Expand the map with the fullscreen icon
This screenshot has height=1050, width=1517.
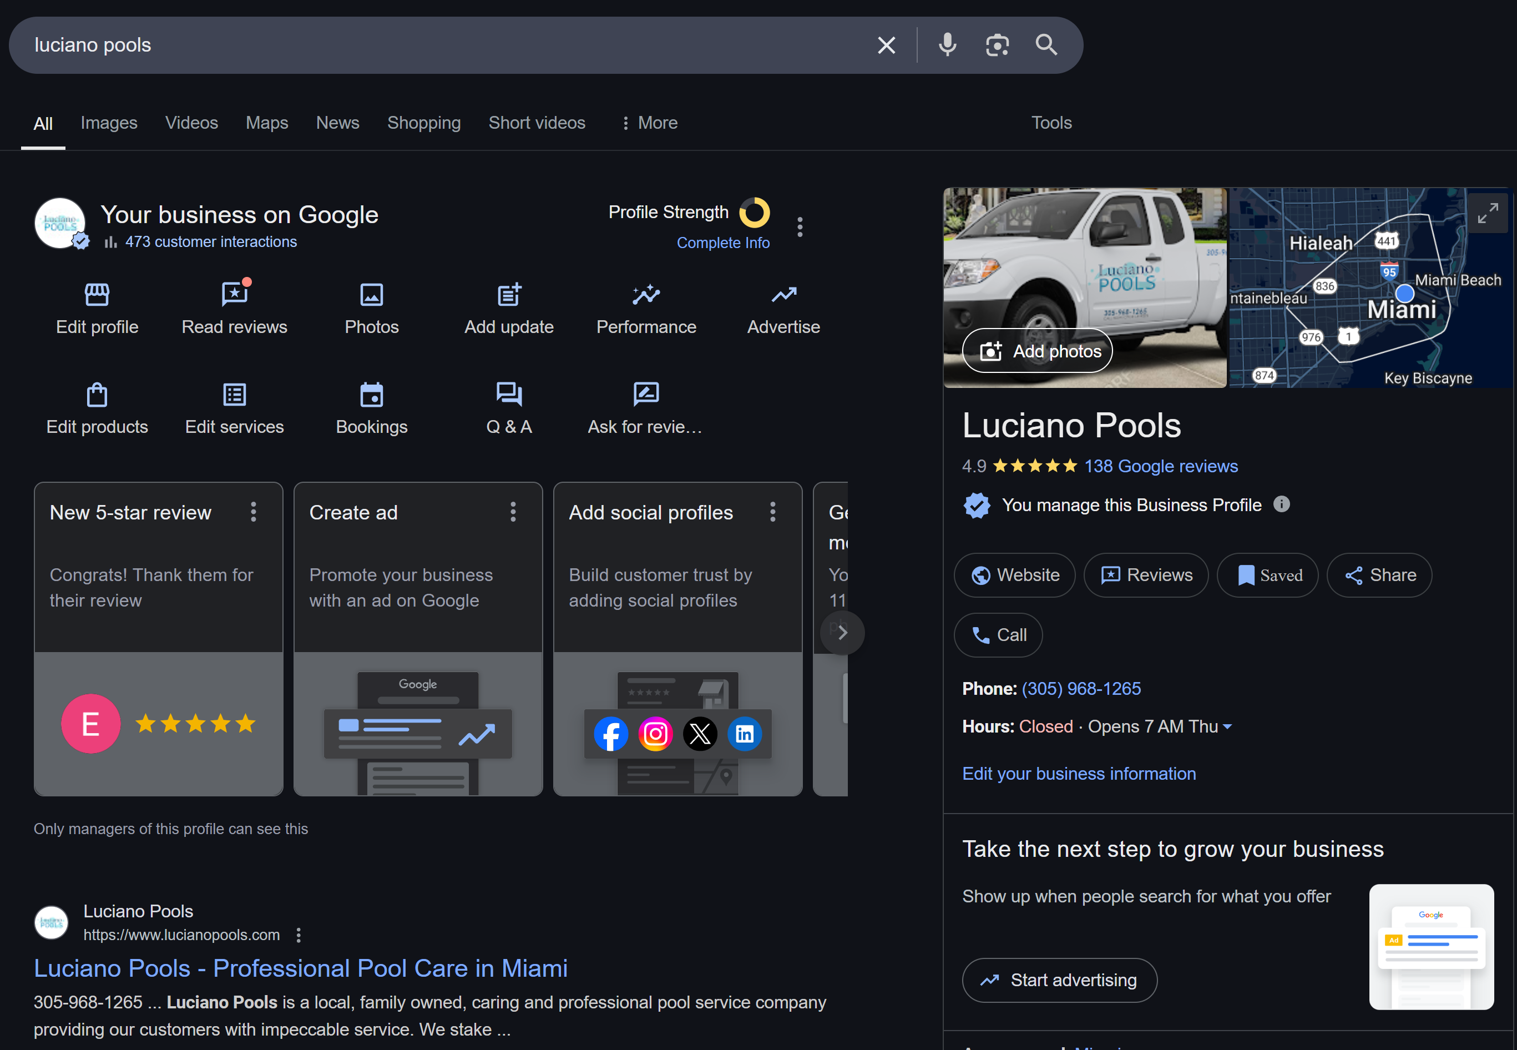(x=1488, y=213)
